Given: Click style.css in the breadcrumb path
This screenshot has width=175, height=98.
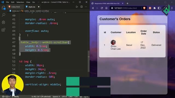Looking at the screenshot, I should pos(15,11).
